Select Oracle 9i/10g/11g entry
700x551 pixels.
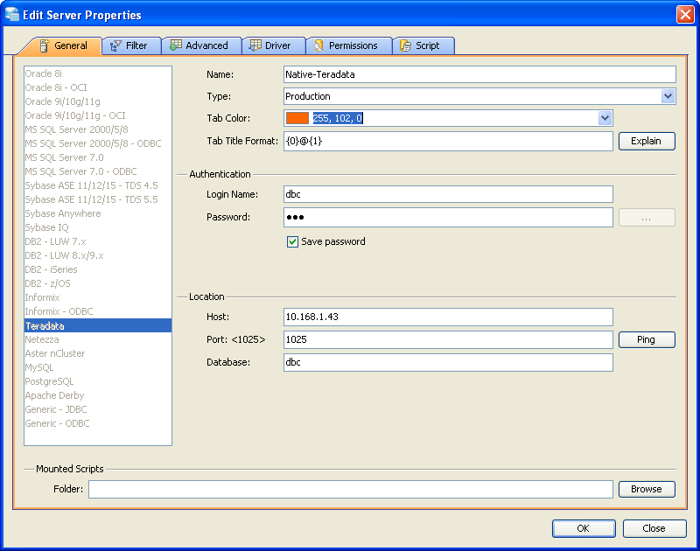[98, 101]
